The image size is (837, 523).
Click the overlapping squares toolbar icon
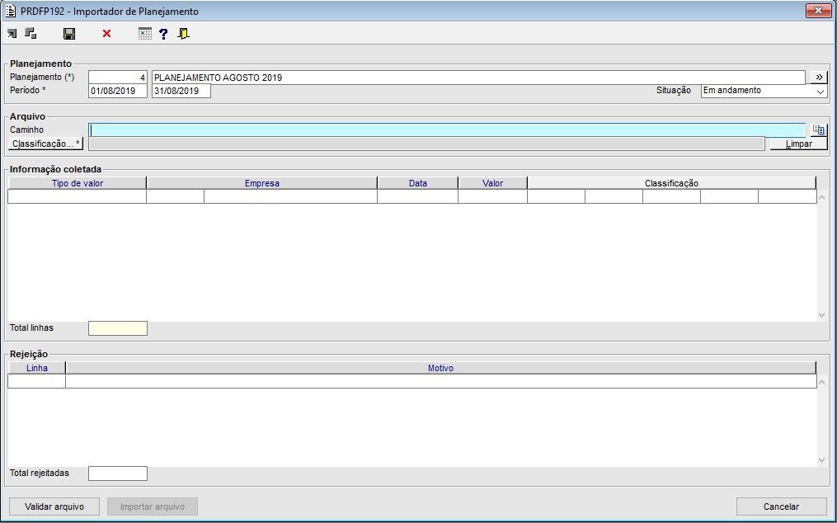[x=31, y=34]
